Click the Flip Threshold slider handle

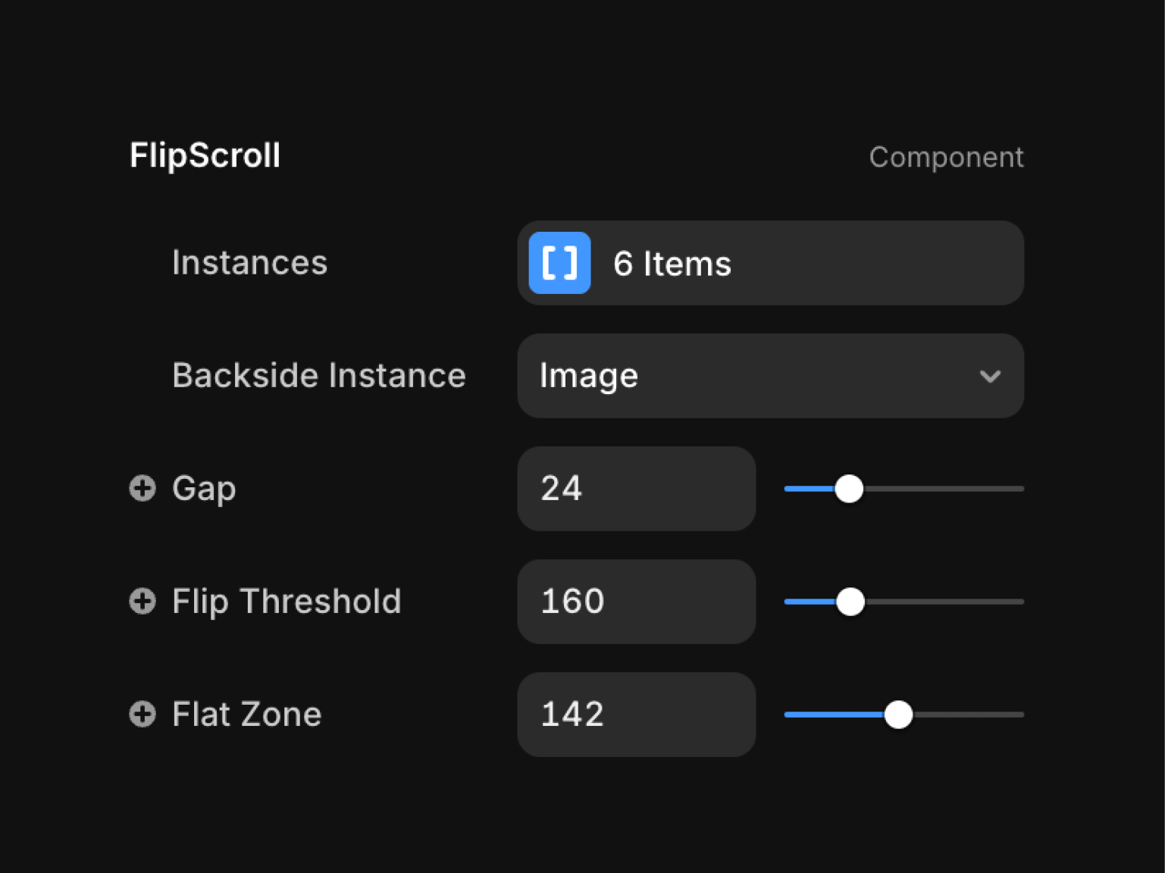click(850, 602)
